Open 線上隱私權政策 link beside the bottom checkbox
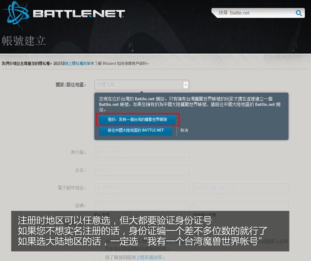This screenshot has height=261, width=311. click(x=146, y=257)
